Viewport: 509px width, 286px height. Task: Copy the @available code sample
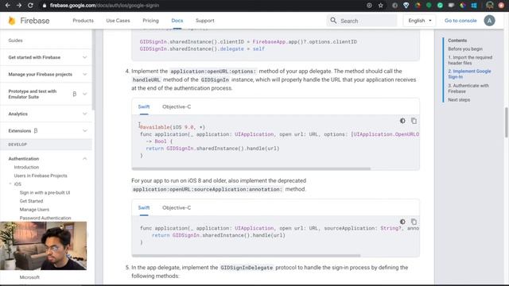click(414, 121)
